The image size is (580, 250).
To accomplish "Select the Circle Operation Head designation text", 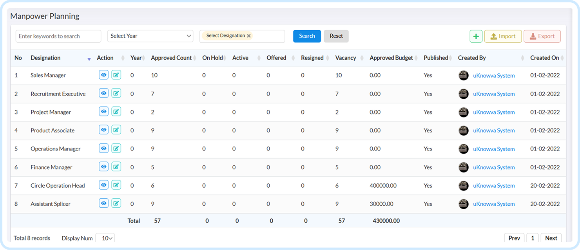I will pyautogui.click(x=58, y=186).
